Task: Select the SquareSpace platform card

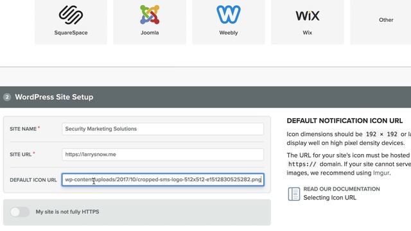Action: tap(71, 21)
